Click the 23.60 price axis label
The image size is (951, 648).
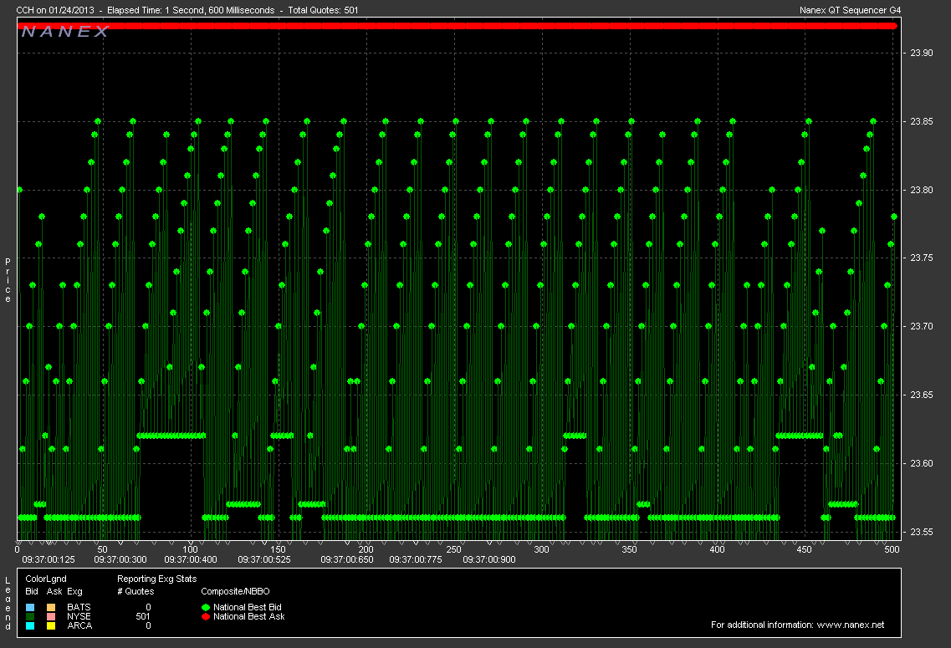[922, 464]
